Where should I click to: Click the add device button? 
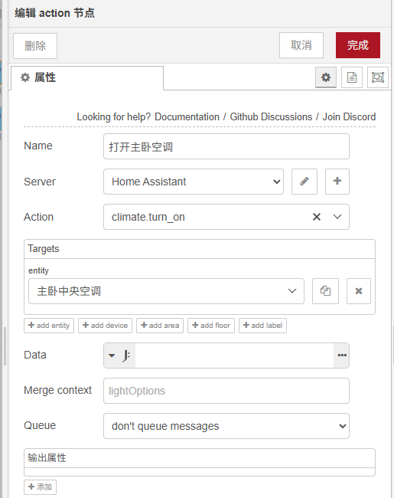coord(105,326)
